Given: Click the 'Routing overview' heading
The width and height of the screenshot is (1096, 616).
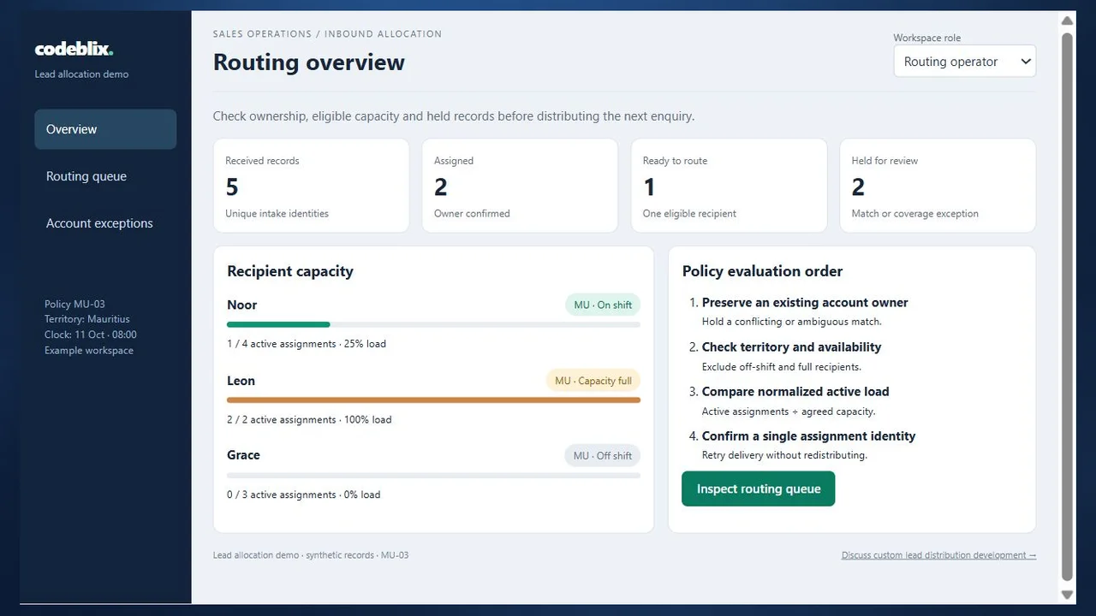Looking at the screenshot, I should (309, 62).
